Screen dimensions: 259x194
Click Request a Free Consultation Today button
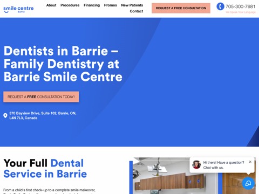point(41,97)
